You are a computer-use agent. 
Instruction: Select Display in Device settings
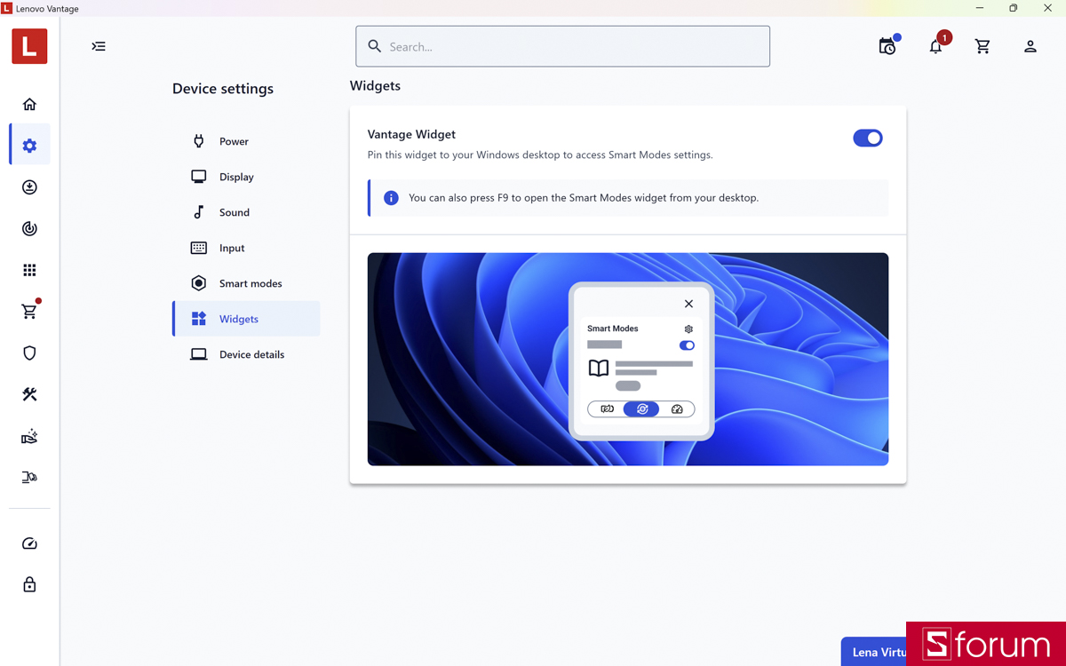coord(246,177)
